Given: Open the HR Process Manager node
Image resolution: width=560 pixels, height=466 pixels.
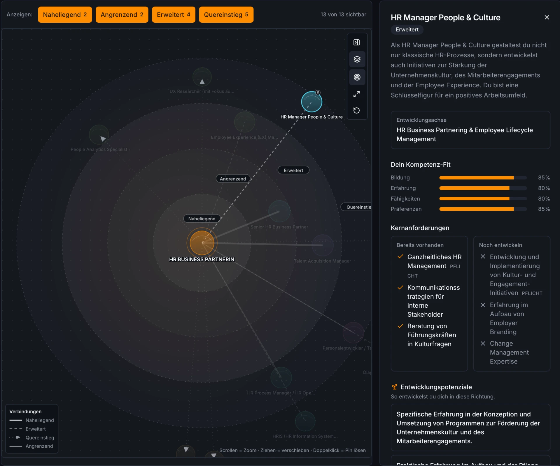Looking at the screenshot, I should coord(281,378).
